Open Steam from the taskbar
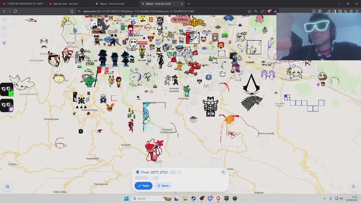 (x=193, y=198)
